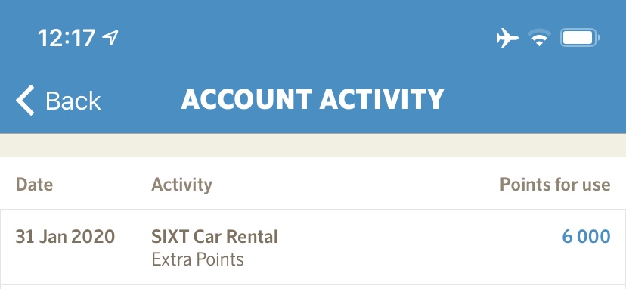The height and width of the screenshot is (289, 626).
Task: Tap the ACCOUNT ACTIVITY title
Action: click(x=312, y=100)
